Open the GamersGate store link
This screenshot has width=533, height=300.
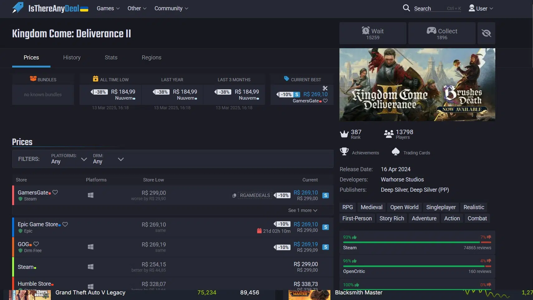tap(33, 193)
